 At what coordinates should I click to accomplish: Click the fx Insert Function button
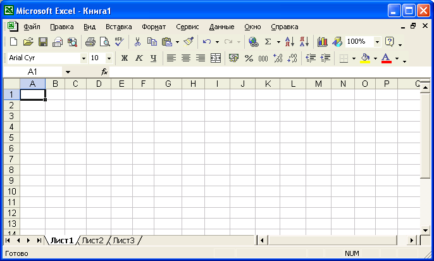point(104,72)
